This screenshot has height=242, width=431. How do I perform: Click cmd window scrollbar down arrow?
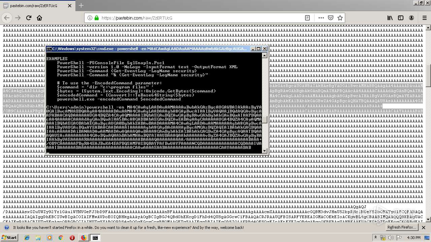tap(265, 151)
